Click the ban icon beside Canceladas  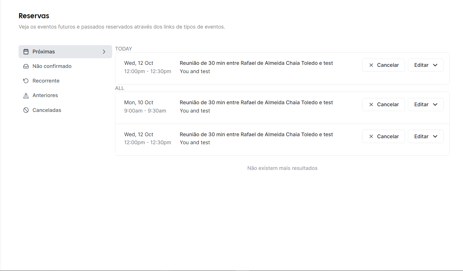tap(26, 110)
